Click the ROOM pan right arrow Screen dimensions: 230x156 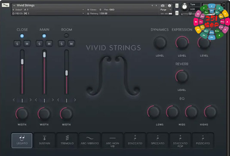tap(75, 100)
